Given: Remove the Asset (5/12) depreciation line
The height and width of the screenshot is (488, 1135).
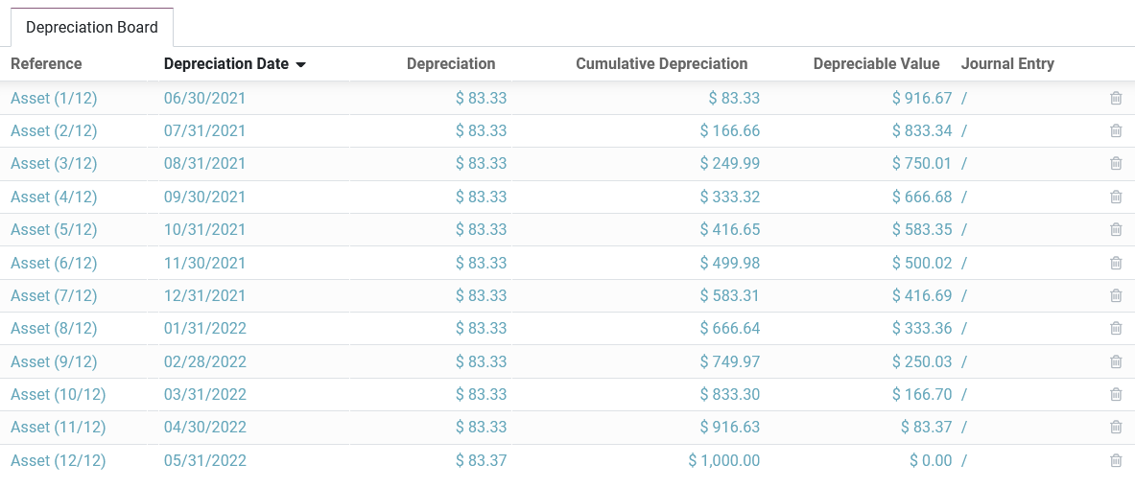Looking at the screenshot, I should click(1116, 229).
